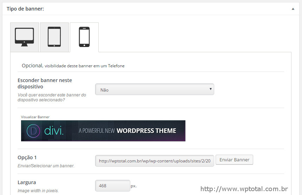
Task: Click the Image width in pixels hint
Action: click(x=38, y=190)
